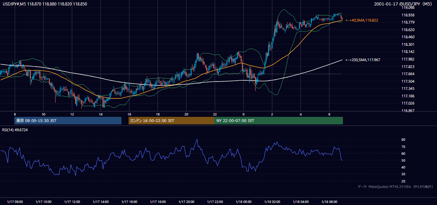Click hour label 18 under price chart
The image size is (437, 205).
click(158, 114)
